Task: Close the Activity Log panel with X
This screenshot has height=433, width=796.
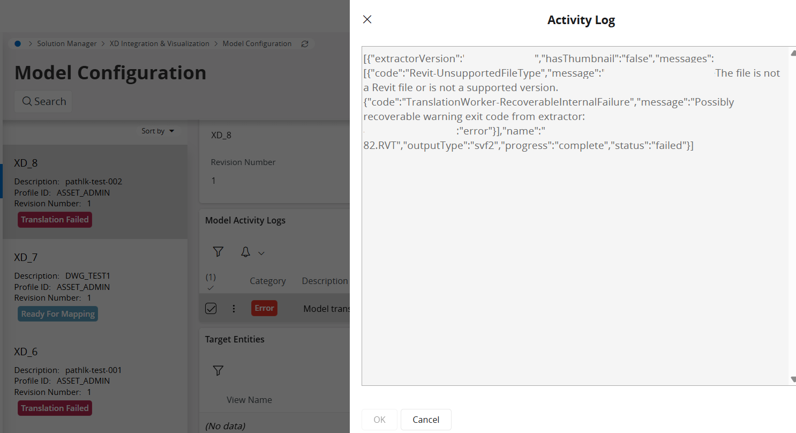Action: (367, 20)
